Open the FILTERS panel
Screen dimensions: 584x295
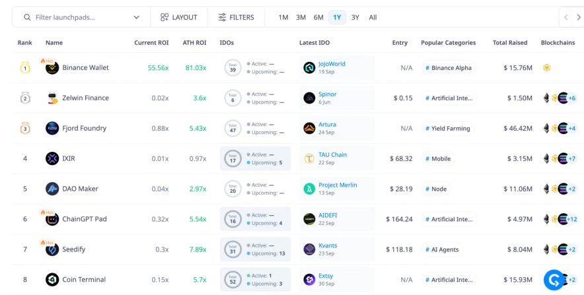pos(236,17)
